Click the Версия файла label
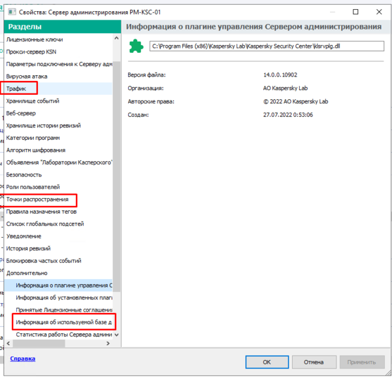The width and height of the screenshot is (392, 379). point(146,74)
